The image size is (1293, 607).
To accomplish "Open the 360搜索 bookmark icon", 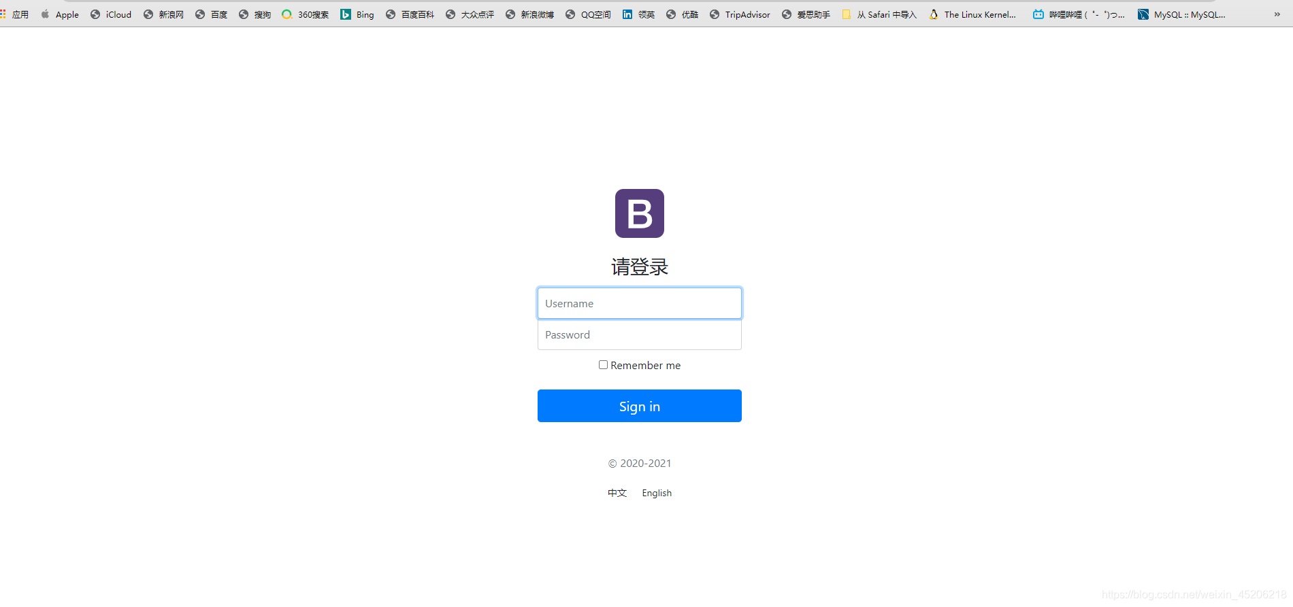I will tap(287, 14).
